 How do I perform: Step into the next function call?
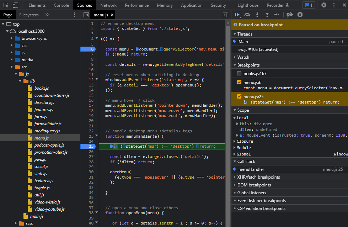pyautogui.click(x=257, y=15)
